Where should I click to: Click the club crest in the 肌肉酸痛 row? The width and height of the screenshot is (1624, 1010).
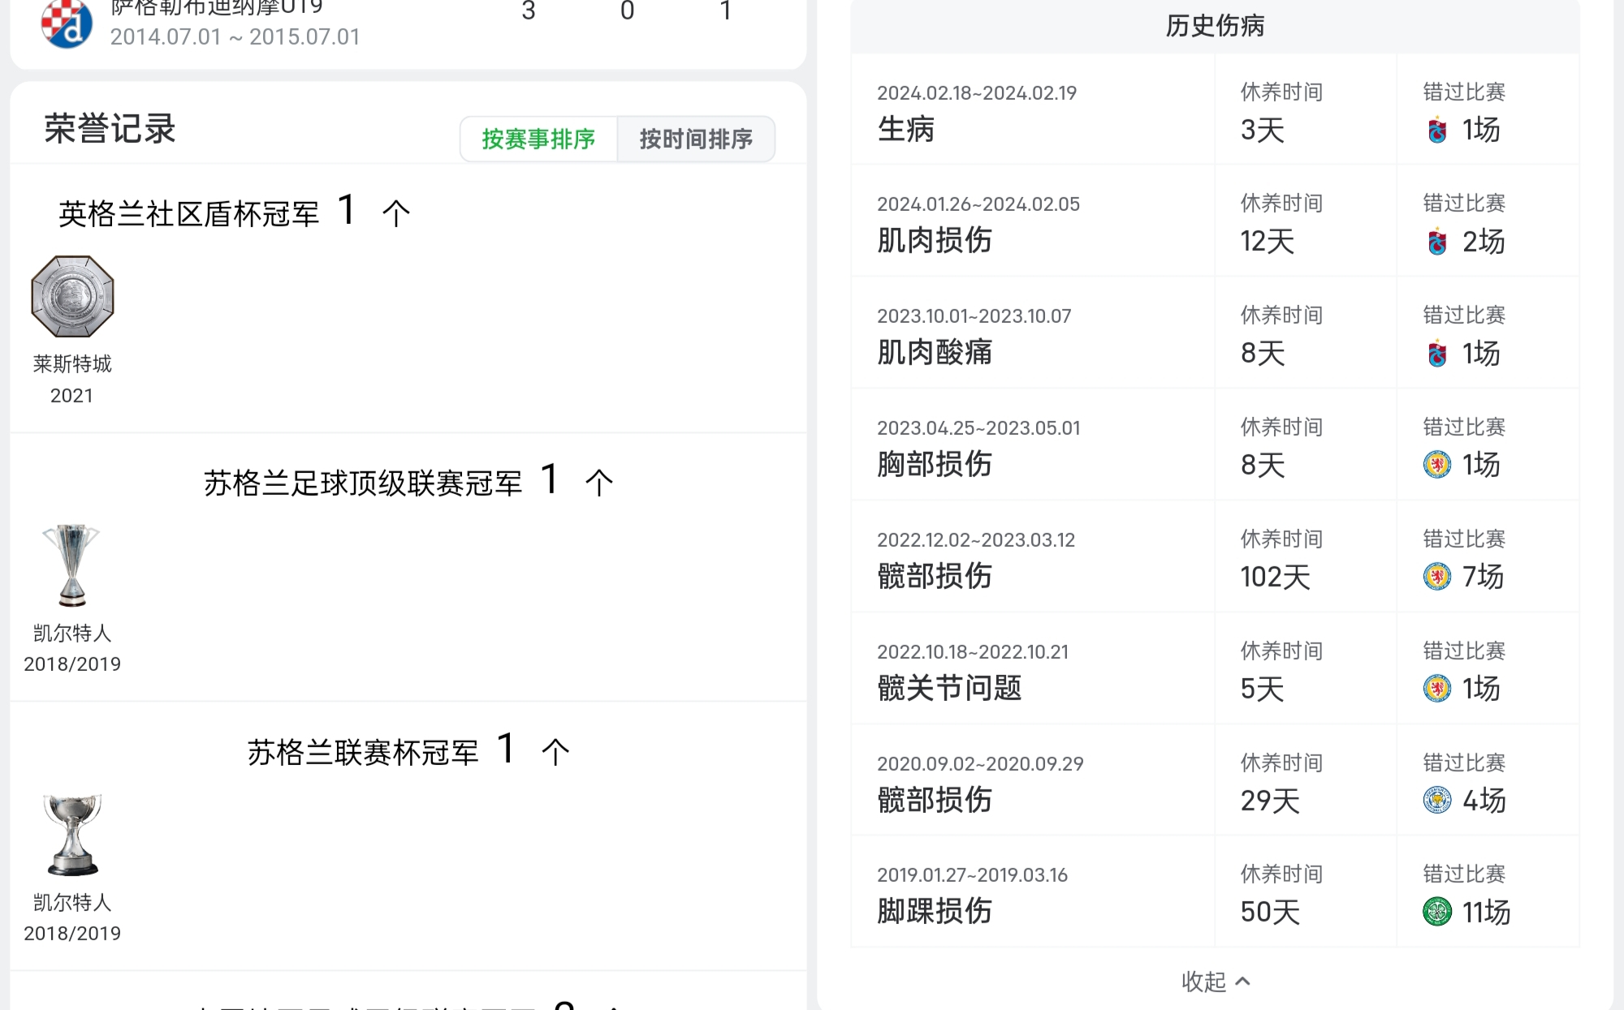(x=1437, y=354)
